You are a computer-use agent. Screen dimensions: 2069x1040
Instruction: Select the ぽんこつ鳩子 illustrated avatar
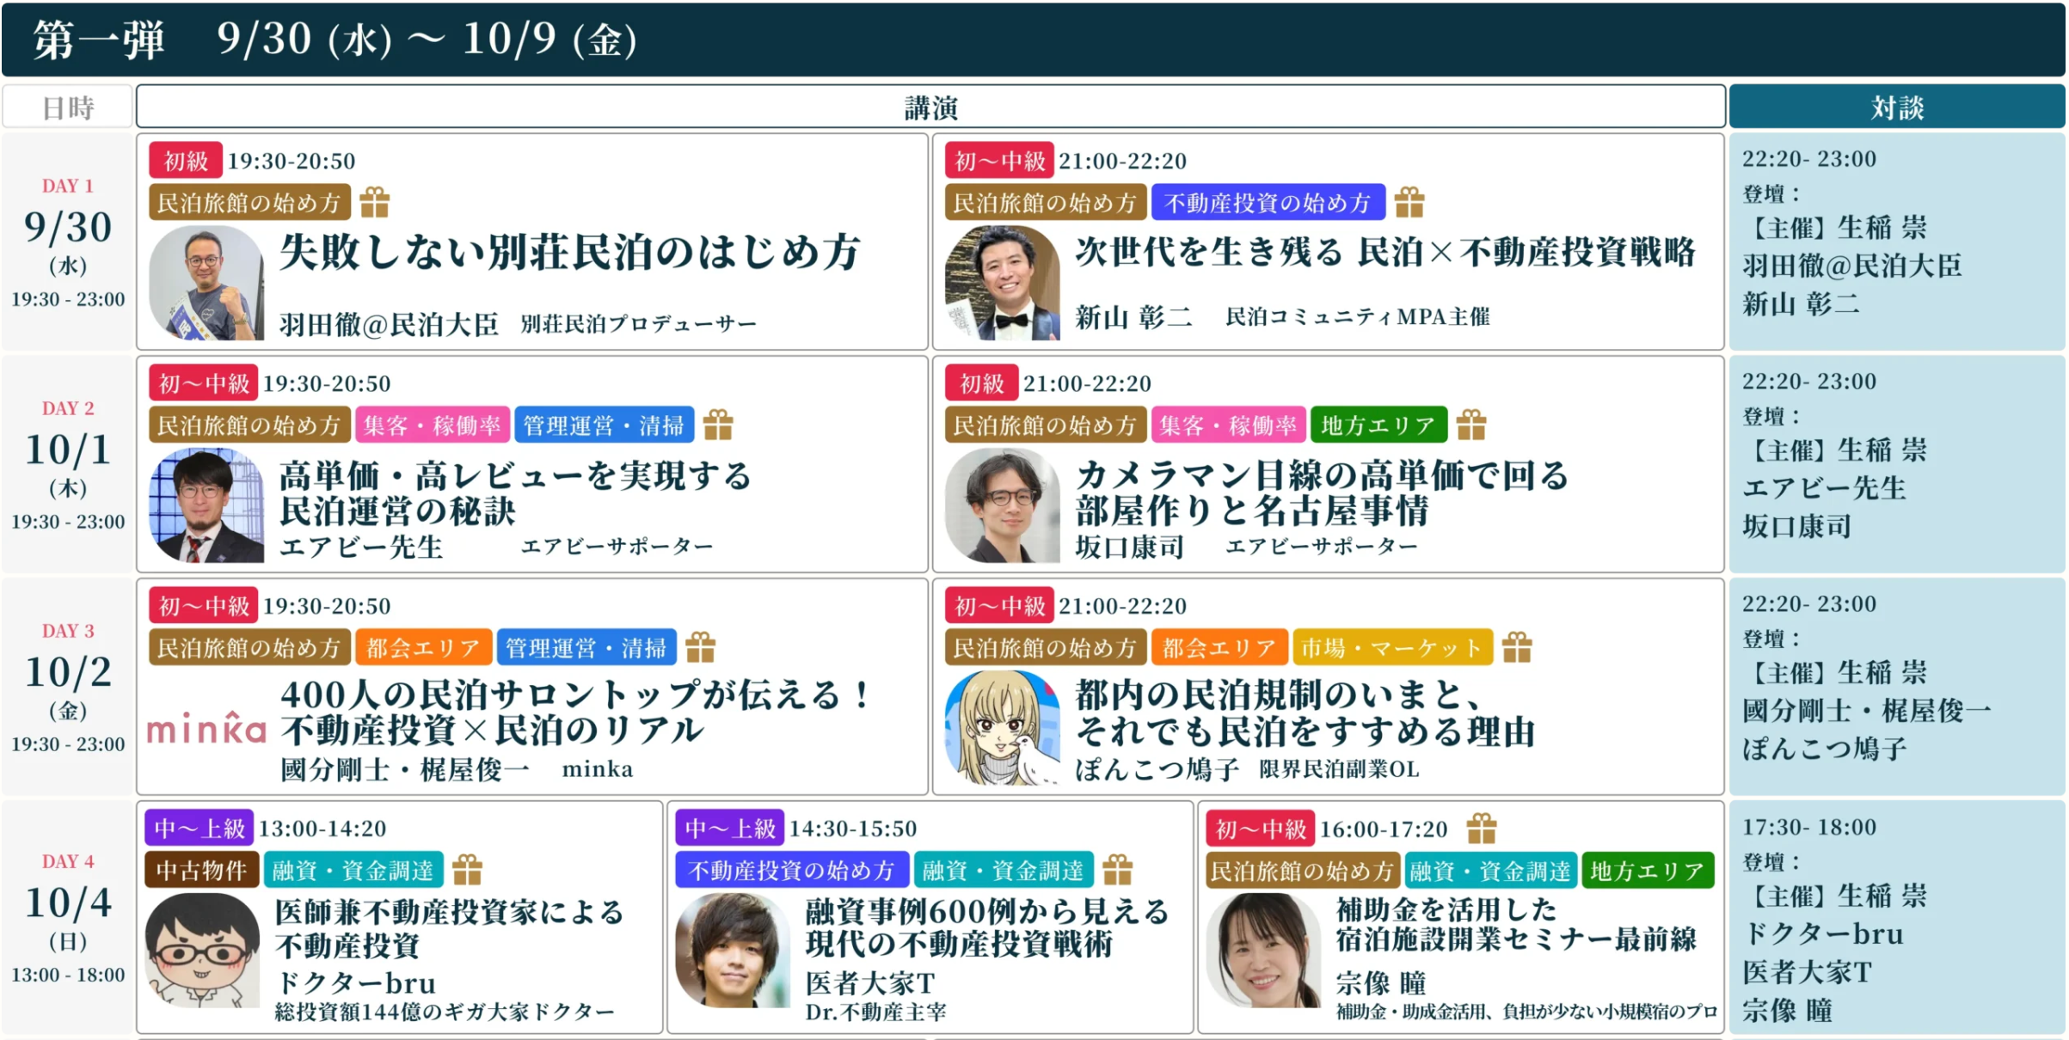[x=1003, y=728]
